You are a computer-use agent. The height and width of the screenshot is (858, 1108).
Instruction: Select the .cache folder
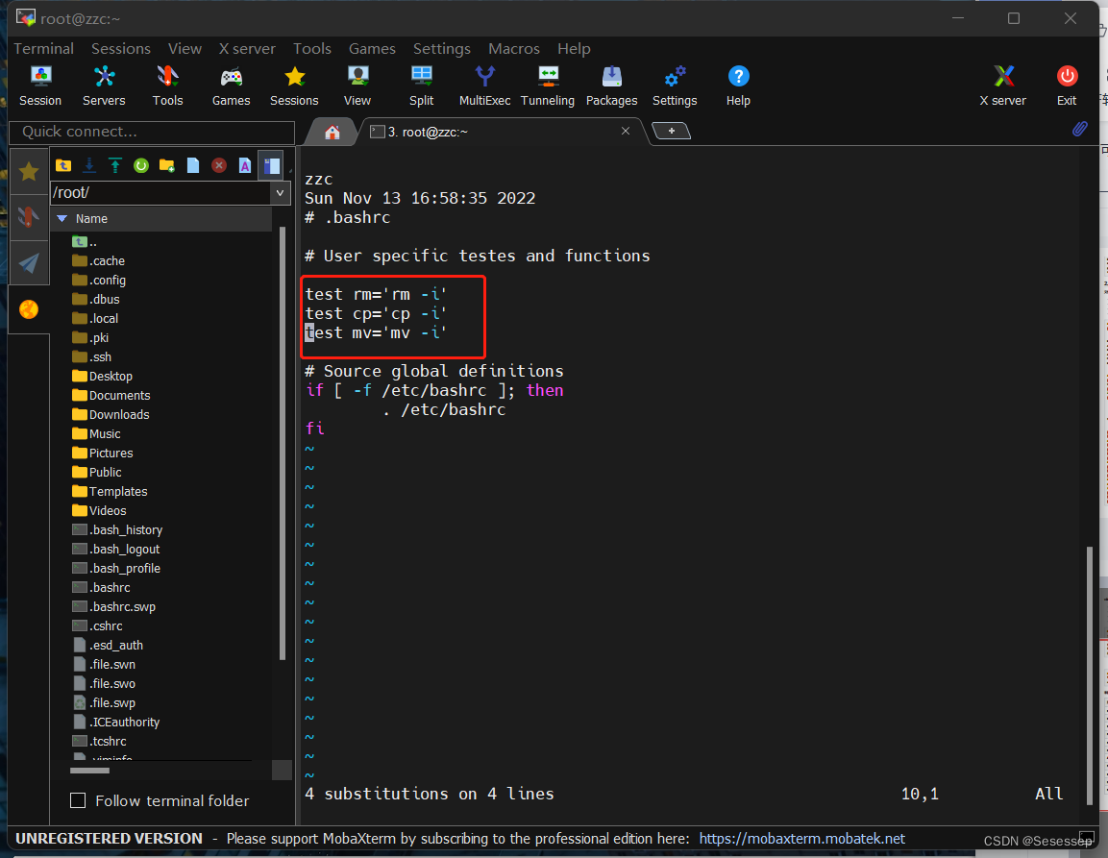coord(99,260)
